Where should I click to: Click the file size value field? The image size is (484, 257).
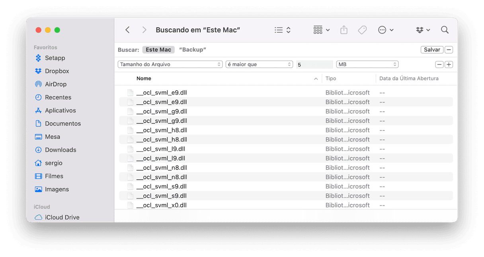click(x=314, y=64)
